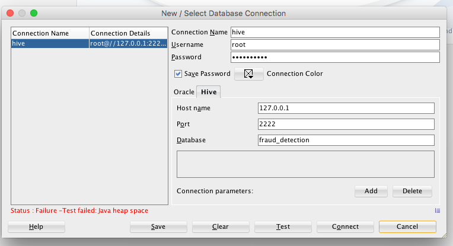Click the Password input field
The width and height of the screenshot is (453, 246).
[x=335, y=57]
